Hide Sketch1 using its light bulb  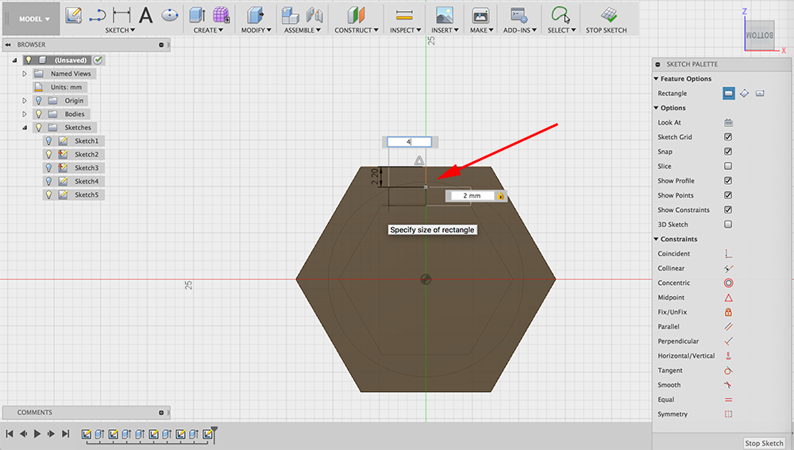(x=48, y=140)
